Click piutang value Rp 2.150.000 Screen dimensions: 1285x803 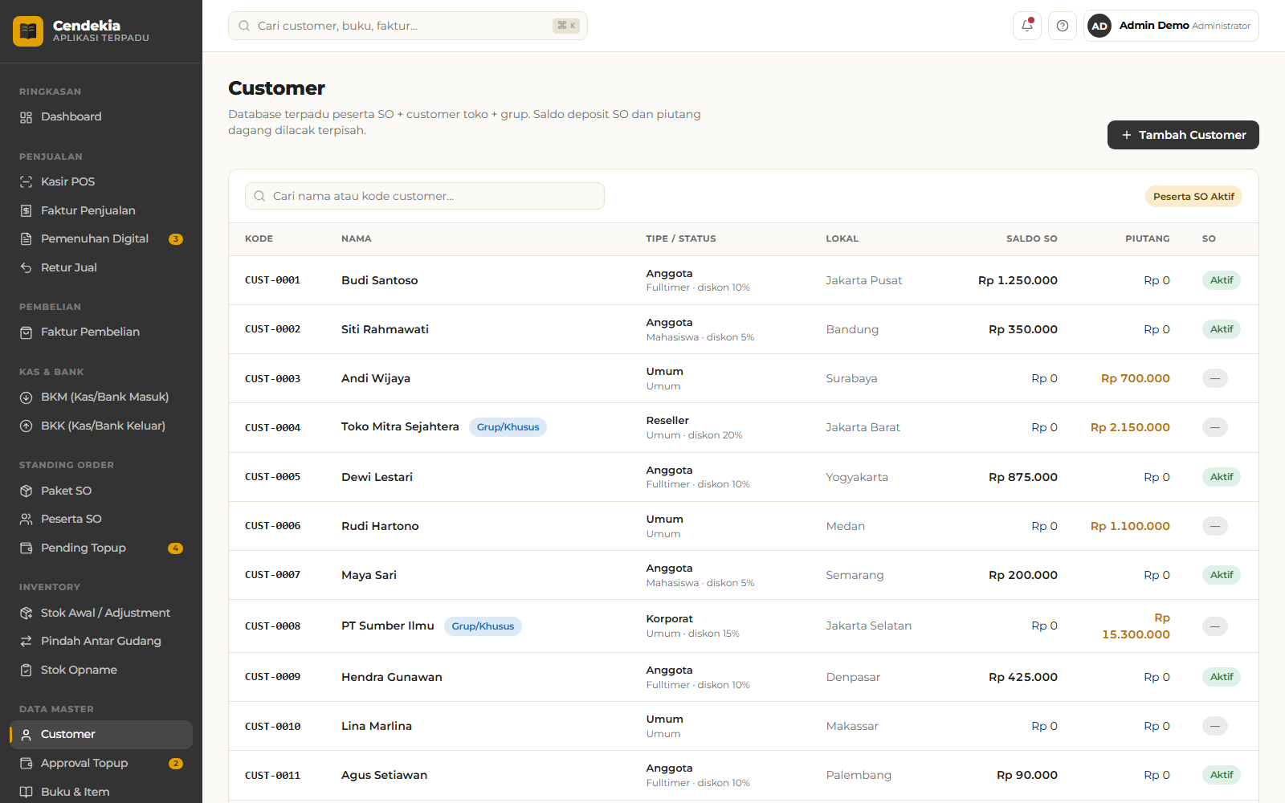click(x=1130, y=427)
